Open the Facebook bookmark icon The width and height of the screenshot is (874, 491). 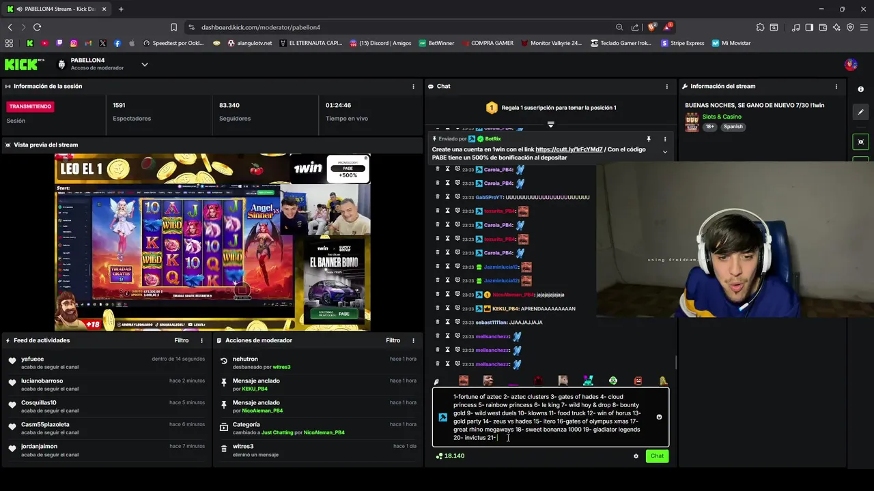(117, 43)
